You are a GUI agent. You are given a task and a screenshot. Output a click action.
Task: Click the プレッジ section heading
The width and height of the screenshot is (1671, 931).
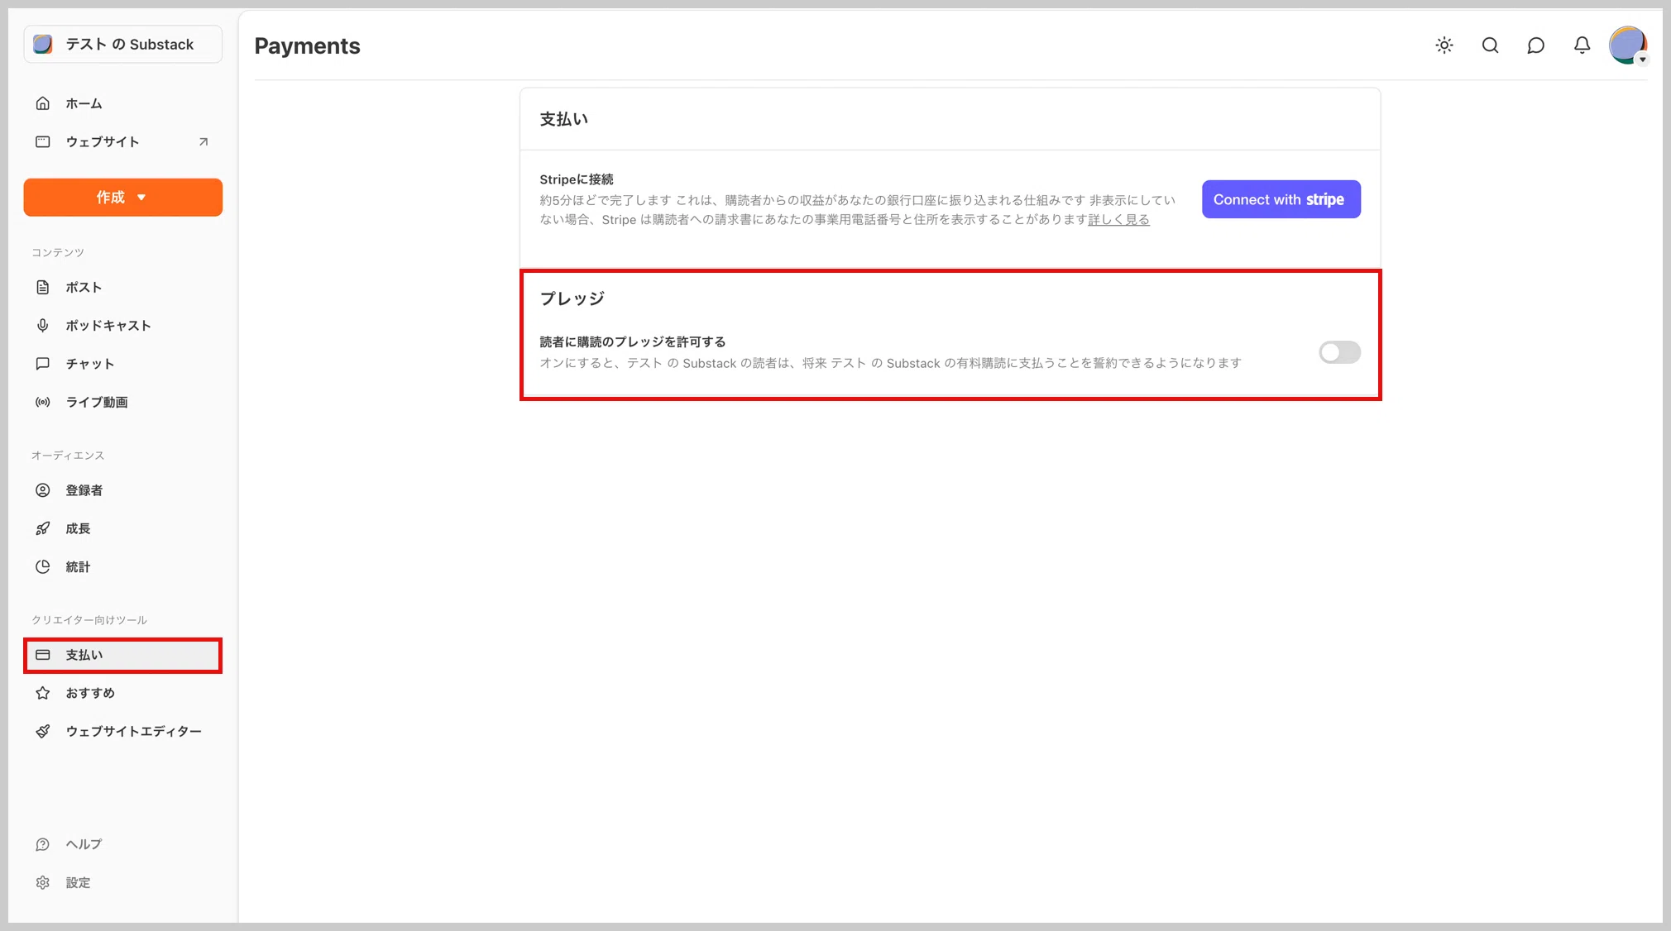(x=572, y=298)
